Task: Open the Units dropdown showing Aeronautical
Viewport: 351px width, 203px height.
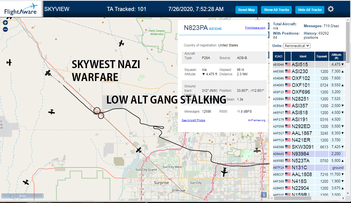Action: tap(297, 46)
